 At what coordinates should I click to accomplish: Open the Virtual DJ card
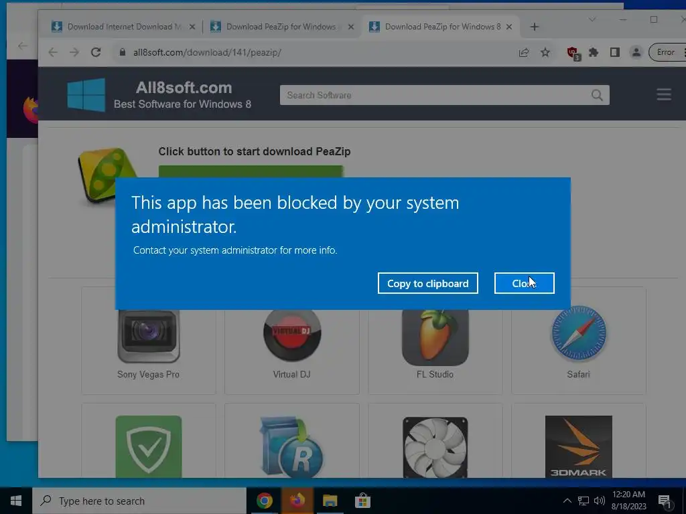(x=292, y=341)
